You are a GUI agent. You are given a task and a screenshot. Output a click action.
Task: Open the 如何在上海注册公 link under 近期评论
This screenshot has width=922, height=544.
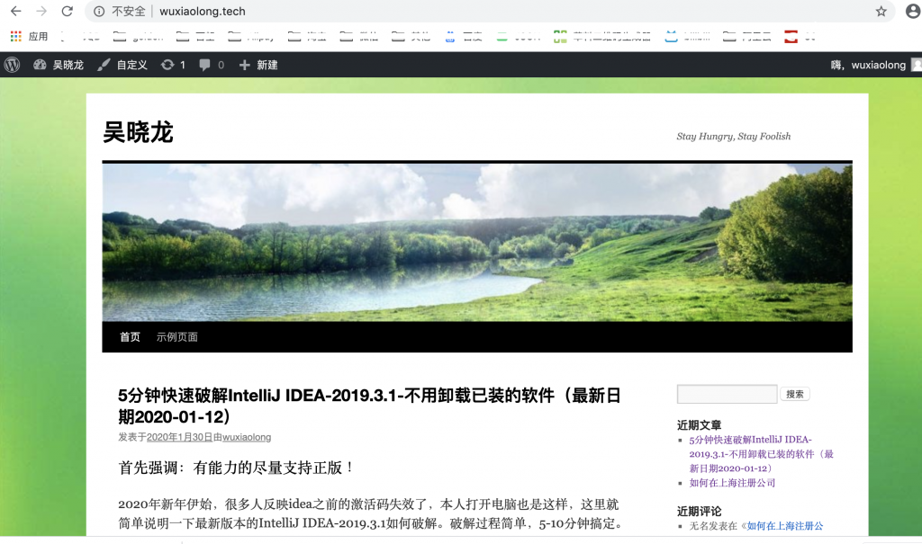pyautogui.click(x=785, y=526)
